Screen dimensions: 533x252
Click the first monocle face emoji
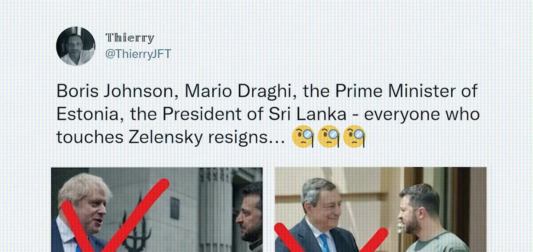(x=303, y=137)
